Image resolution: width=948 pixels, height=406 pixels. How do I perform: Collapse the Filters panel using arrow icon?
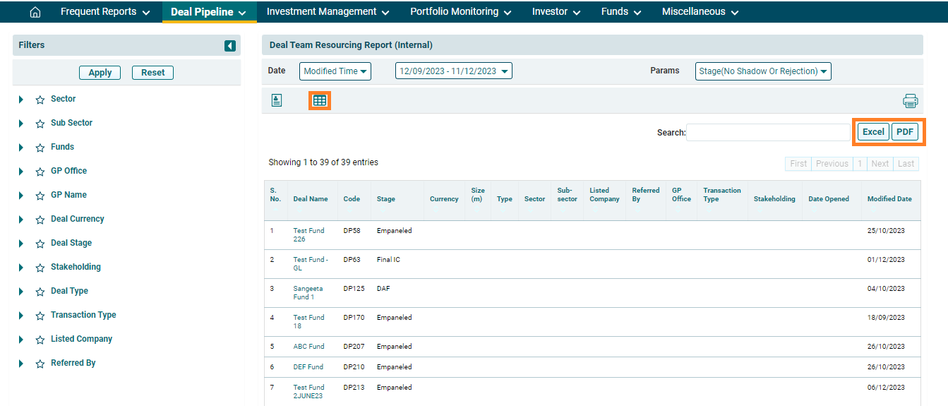(230, 46)
